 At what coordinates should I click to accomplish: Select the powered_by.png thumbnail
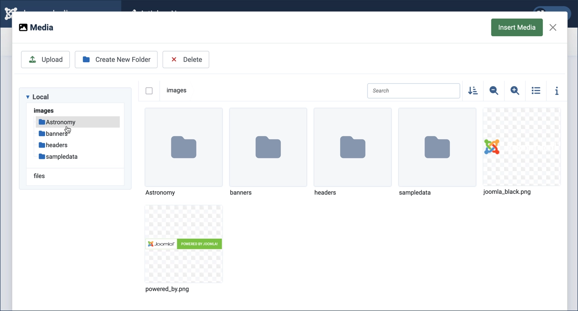pos(184,244)
